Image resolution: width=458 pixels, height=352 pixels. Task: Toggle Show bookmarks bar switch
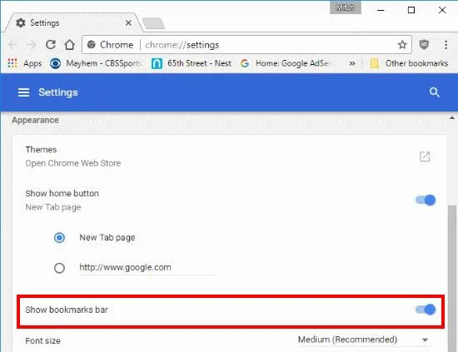[426, 310]
